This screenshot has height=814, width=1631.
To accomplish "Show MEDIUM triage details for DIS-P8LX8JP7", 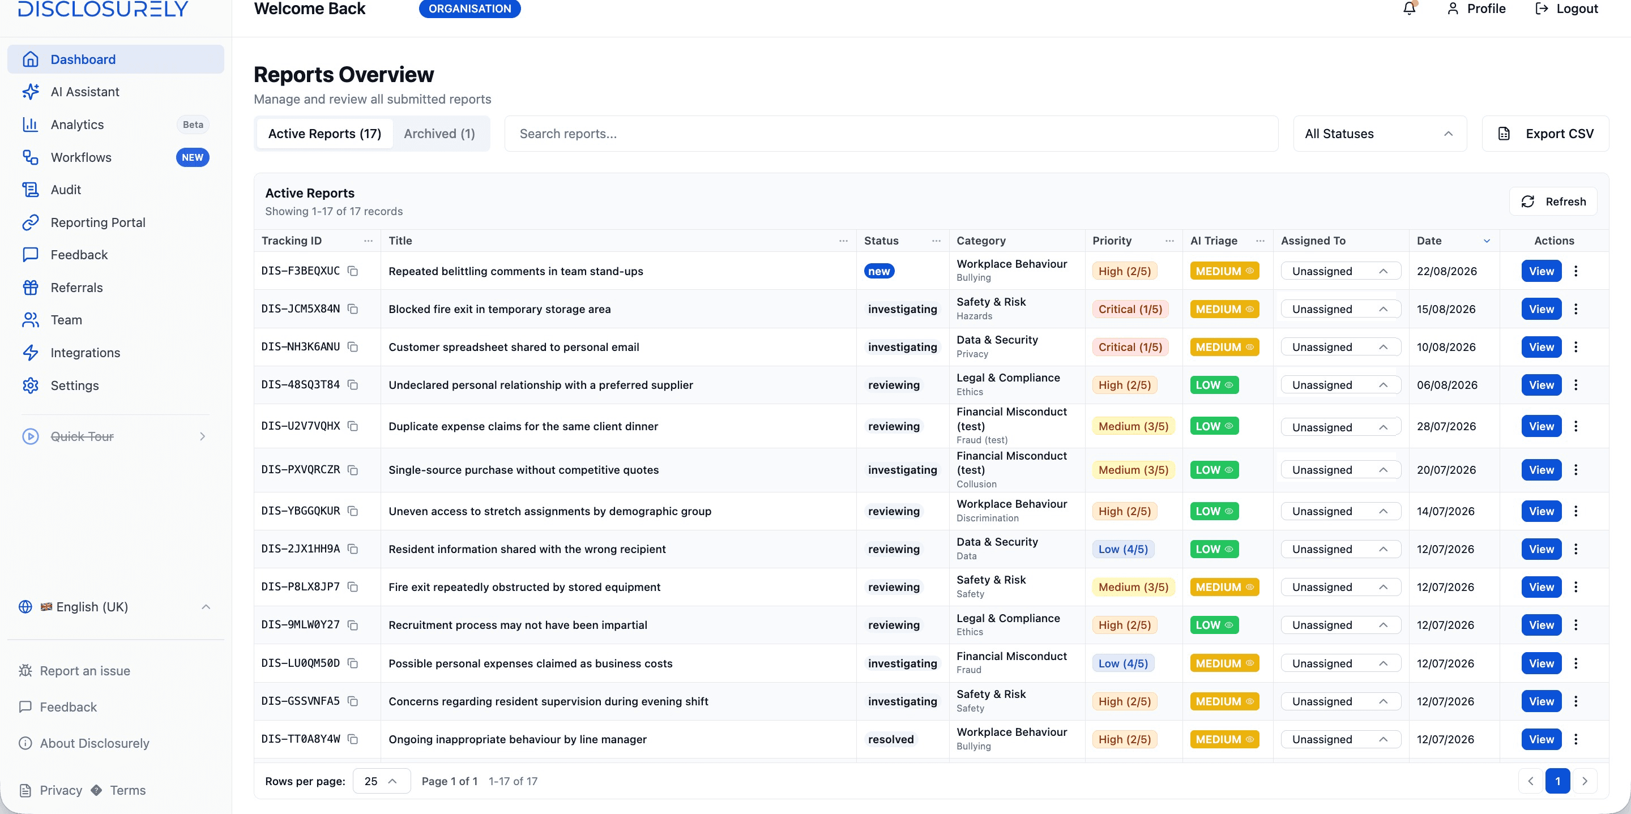I will coord(1224,588).
